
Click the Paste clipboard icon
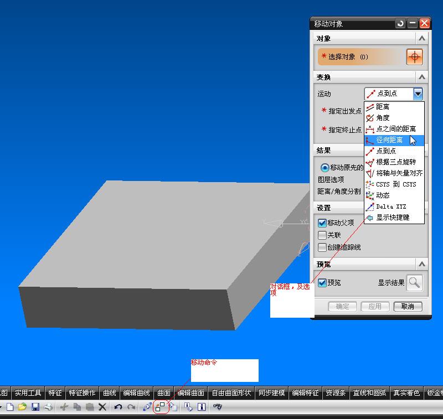90,407
